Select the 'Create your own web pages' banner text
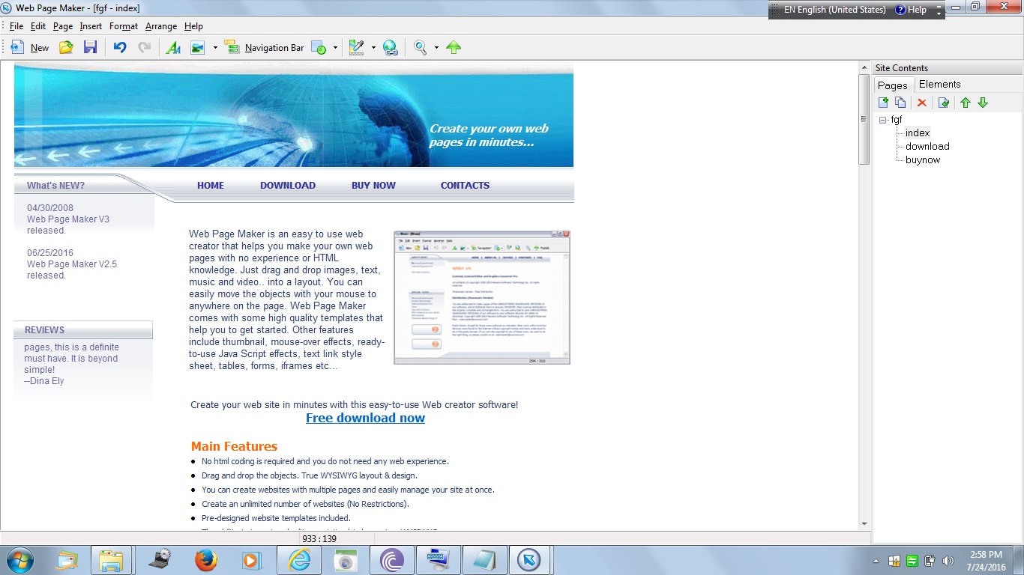The image size is (1024, 575). pos(489,136)
